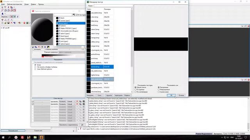
Task: Select the 'По группам' radio button
Action: tap(136, 89)
